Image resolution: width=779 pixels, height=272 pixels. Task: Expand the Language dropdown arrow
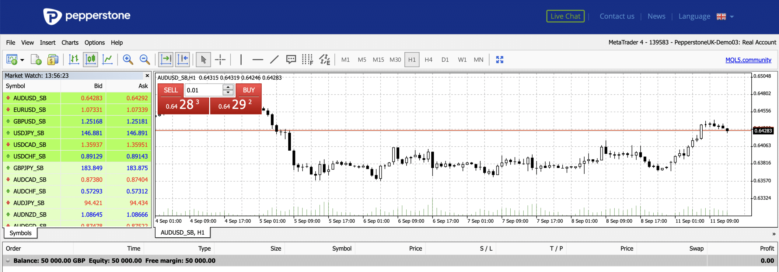click(x=732, y=17)
